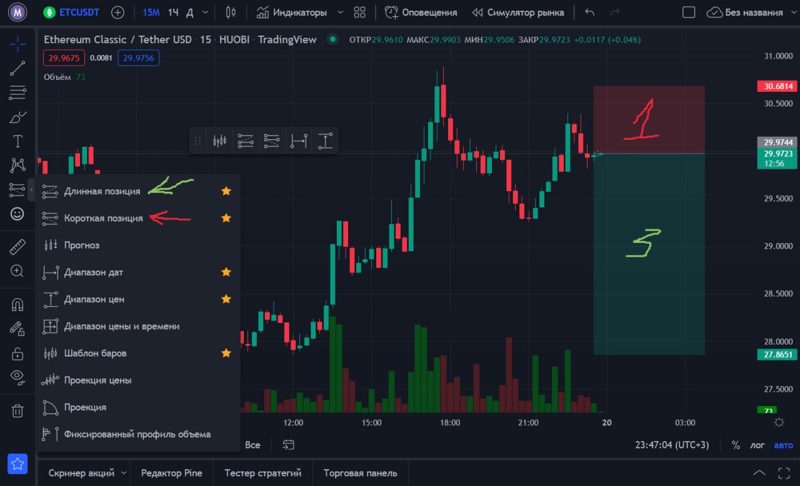Image resolution: width=800 pixels, height=486 pixels.
Task: Toggle logarithmic scale 'лог'
Action: [757, 445]
